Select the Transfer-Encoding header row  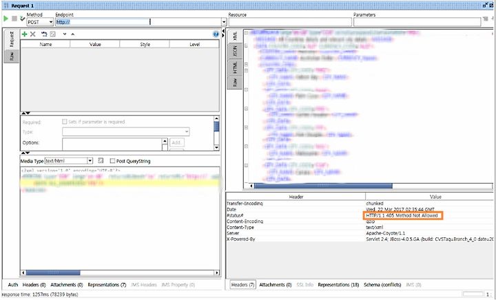(x=360, y=204)
